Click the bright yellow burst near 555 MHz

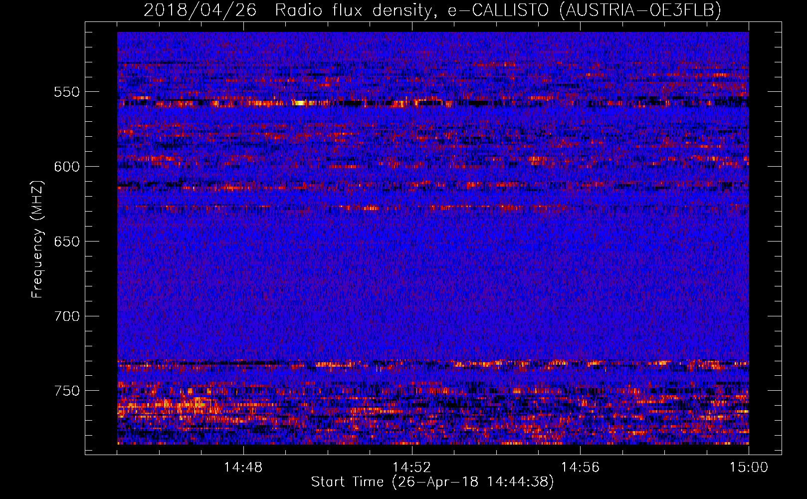(299, 103)
